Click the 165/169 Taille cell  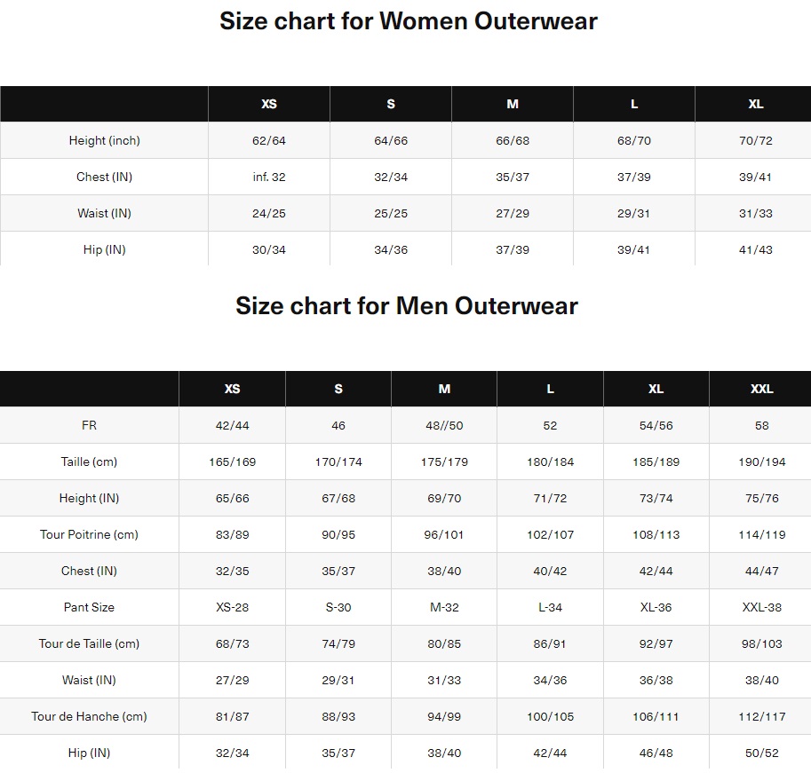(232, 461)
